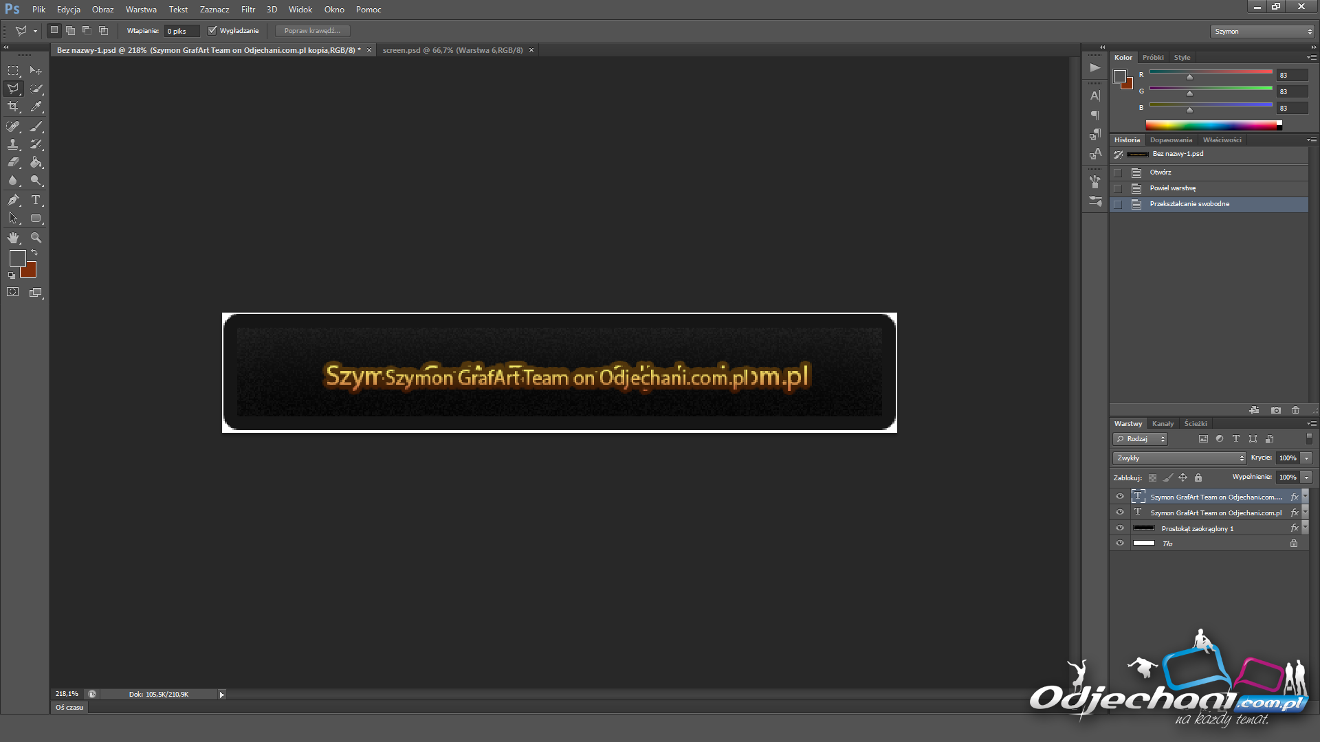Image resolution: width=1320 pixels, height=742 pixels.
Task: Open the Szymon workspace dropdown
Action: 1262,31
